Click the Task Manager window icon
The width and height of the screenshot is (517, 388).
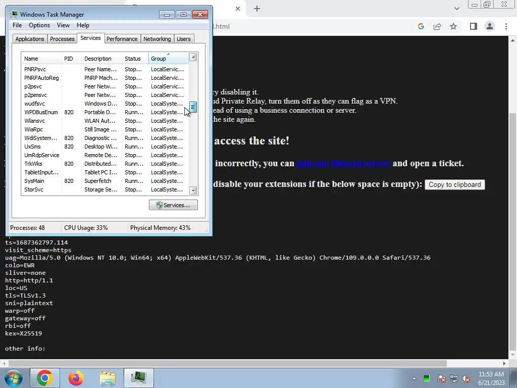click(x=14, y=14)
